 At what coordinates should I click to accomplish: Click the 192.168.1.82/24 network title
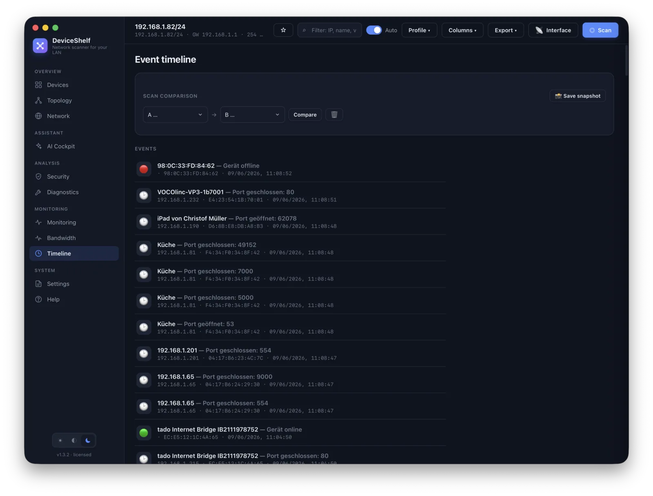[160, 27]
